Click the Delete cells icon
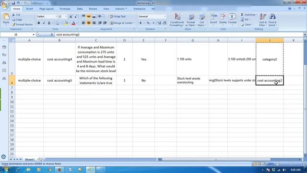307x173 pixels. coord(223,16)
